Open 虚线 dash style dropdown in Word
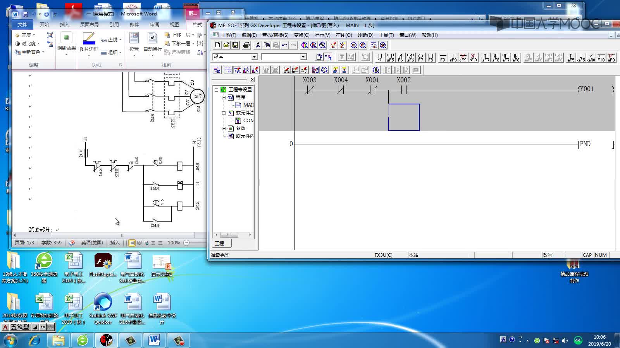 click(111, 40)
